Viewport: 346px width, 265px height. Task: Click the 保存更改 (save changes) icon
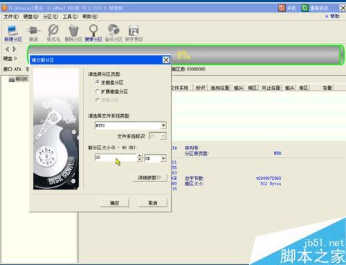click(x=134, y=30)
